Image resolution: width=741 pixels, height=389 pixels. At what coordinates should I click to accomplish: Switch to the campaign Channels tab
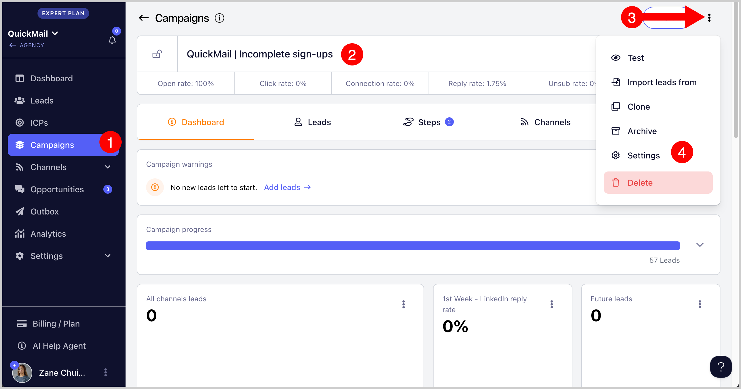pos(545,122)
